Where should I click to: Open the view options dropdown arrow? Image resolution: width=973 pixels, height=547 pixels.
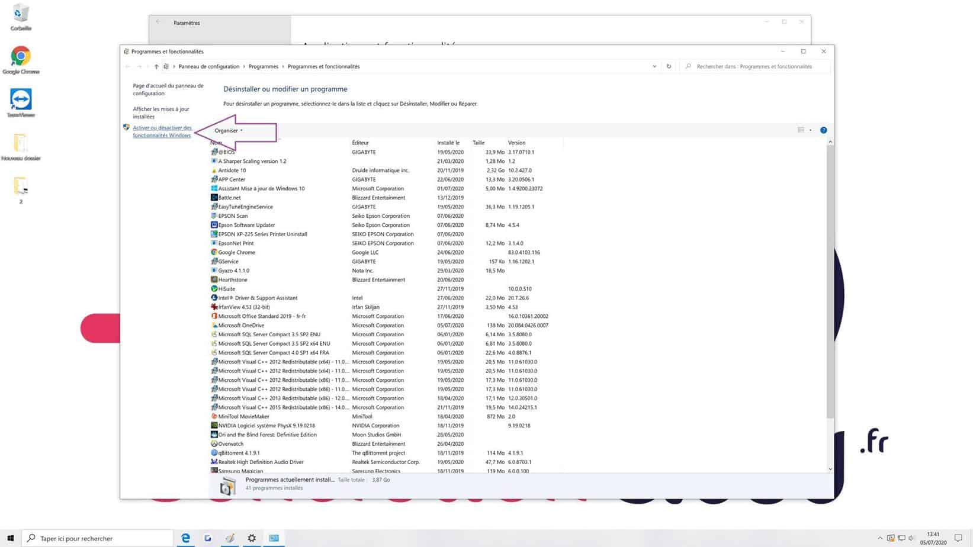(x=810, y=130)
